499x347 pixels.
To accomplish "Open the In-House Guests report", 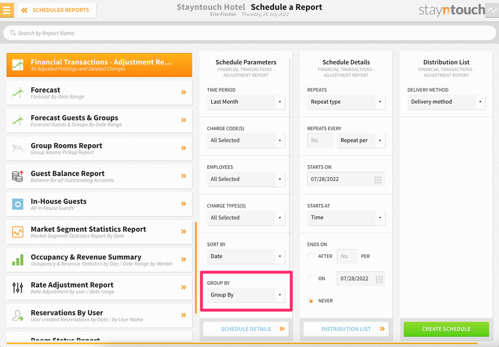I will pos(99,204).
